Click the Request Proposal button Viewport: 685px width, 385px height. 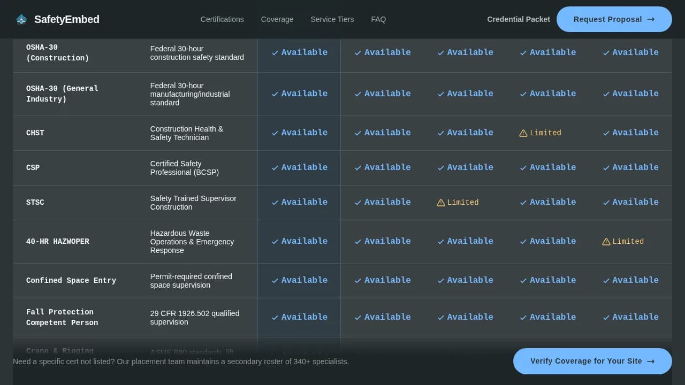tap(614, 19)
